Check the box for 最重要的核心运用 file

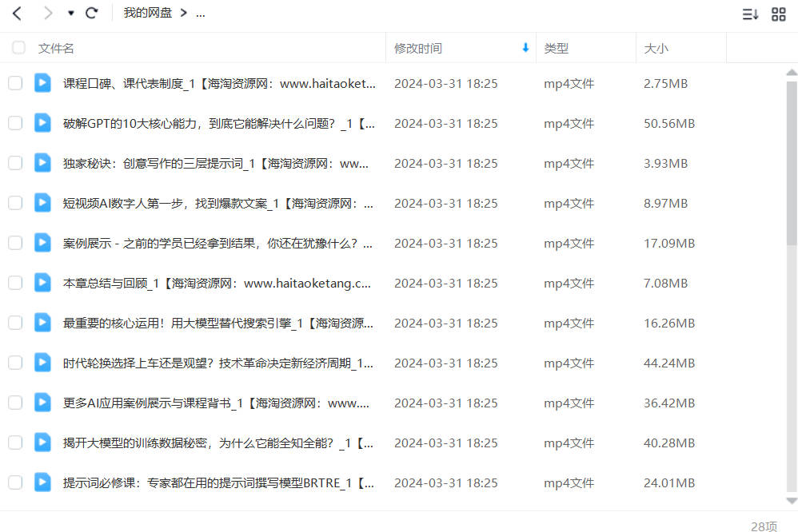(15, 323)
